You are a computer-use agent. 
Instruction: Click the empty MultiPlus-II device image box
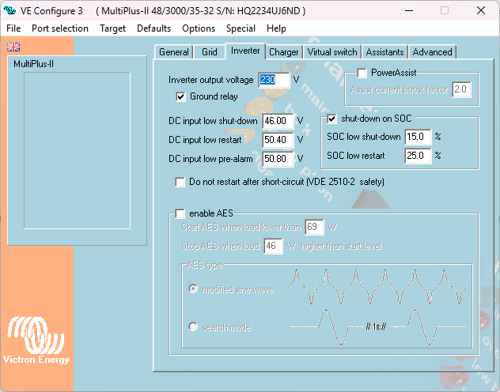[x=77, y=150]
